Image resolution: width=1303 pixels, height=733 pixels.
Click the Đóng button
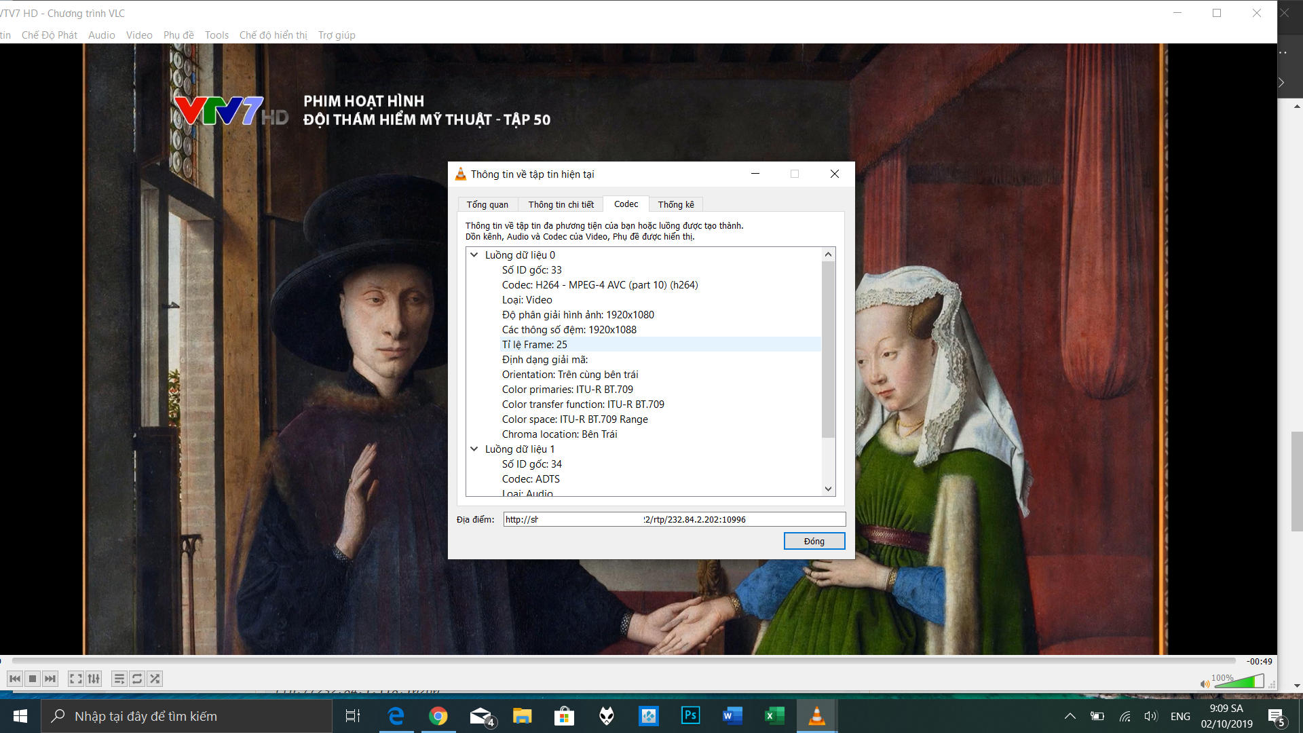814,541
